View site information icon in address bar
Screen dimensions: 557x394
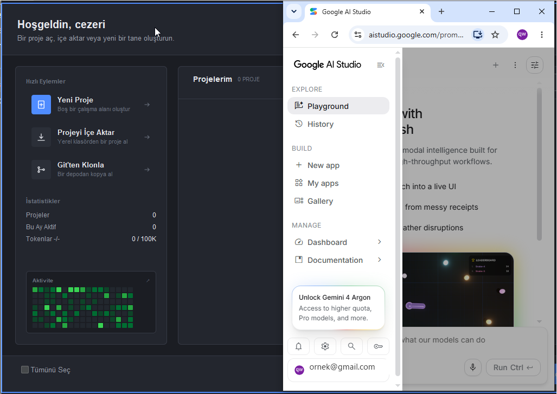(358, 35)
